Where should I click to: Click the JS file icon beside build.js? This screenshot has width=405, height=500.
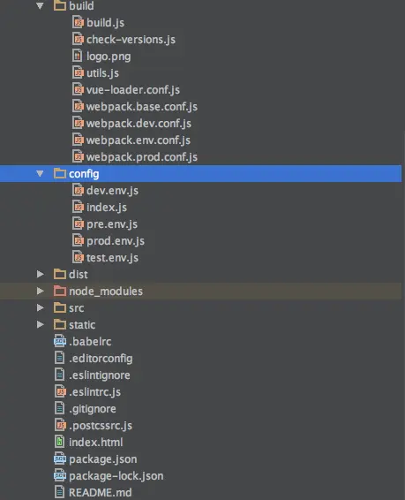[78, 22]
